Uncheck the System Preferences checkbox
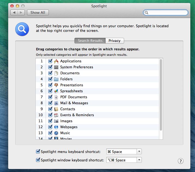 [x=50, y=67]
